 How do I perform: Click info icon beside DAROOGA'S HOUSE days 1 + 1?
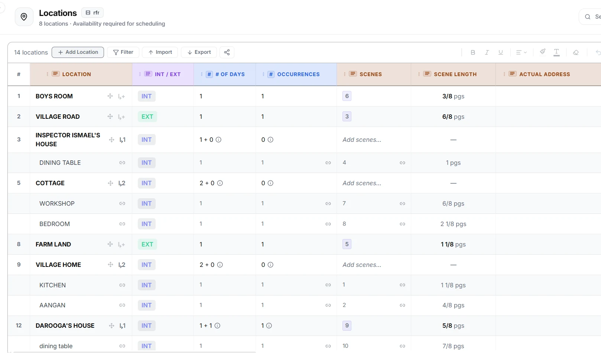(217, 326)
